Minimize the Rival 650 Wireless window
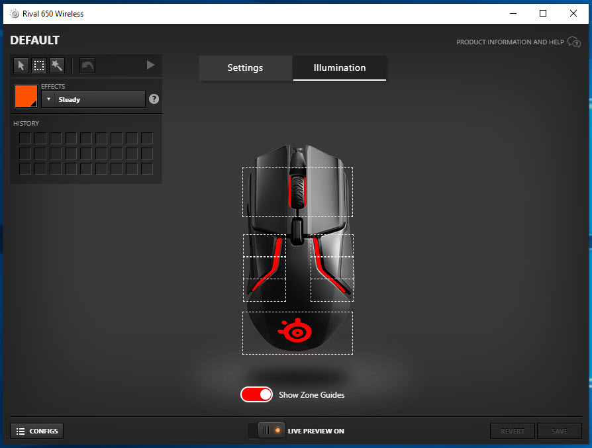592x448 pixels. click(513, 14)
